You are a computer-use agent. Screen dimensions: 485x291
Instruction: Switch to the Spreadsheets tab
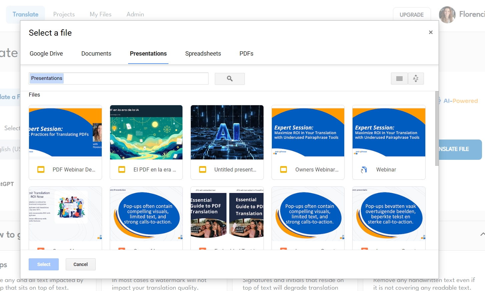point(203,53)
